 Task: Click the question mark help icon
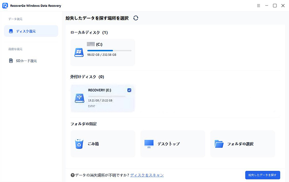click(x=73, y=175)
